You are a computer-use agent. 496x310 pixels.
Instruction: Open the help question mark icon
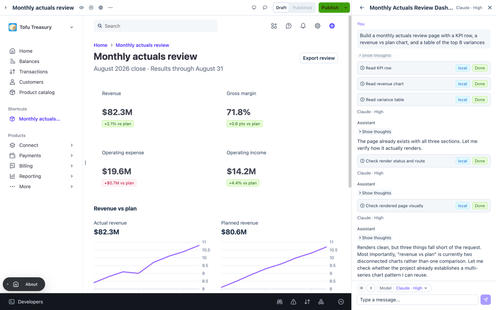point(289,26)
